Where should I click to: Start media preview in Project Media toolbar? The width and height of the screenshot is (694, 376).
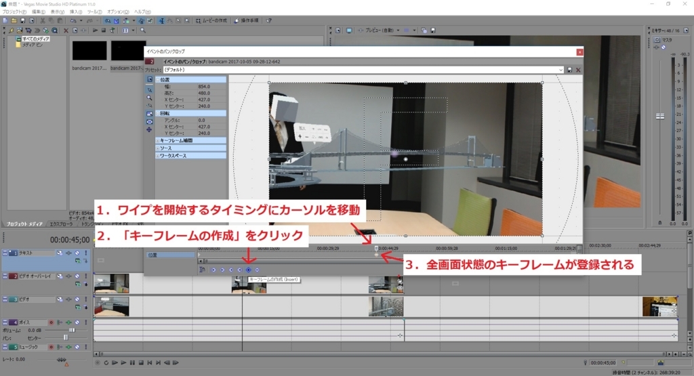95,30
